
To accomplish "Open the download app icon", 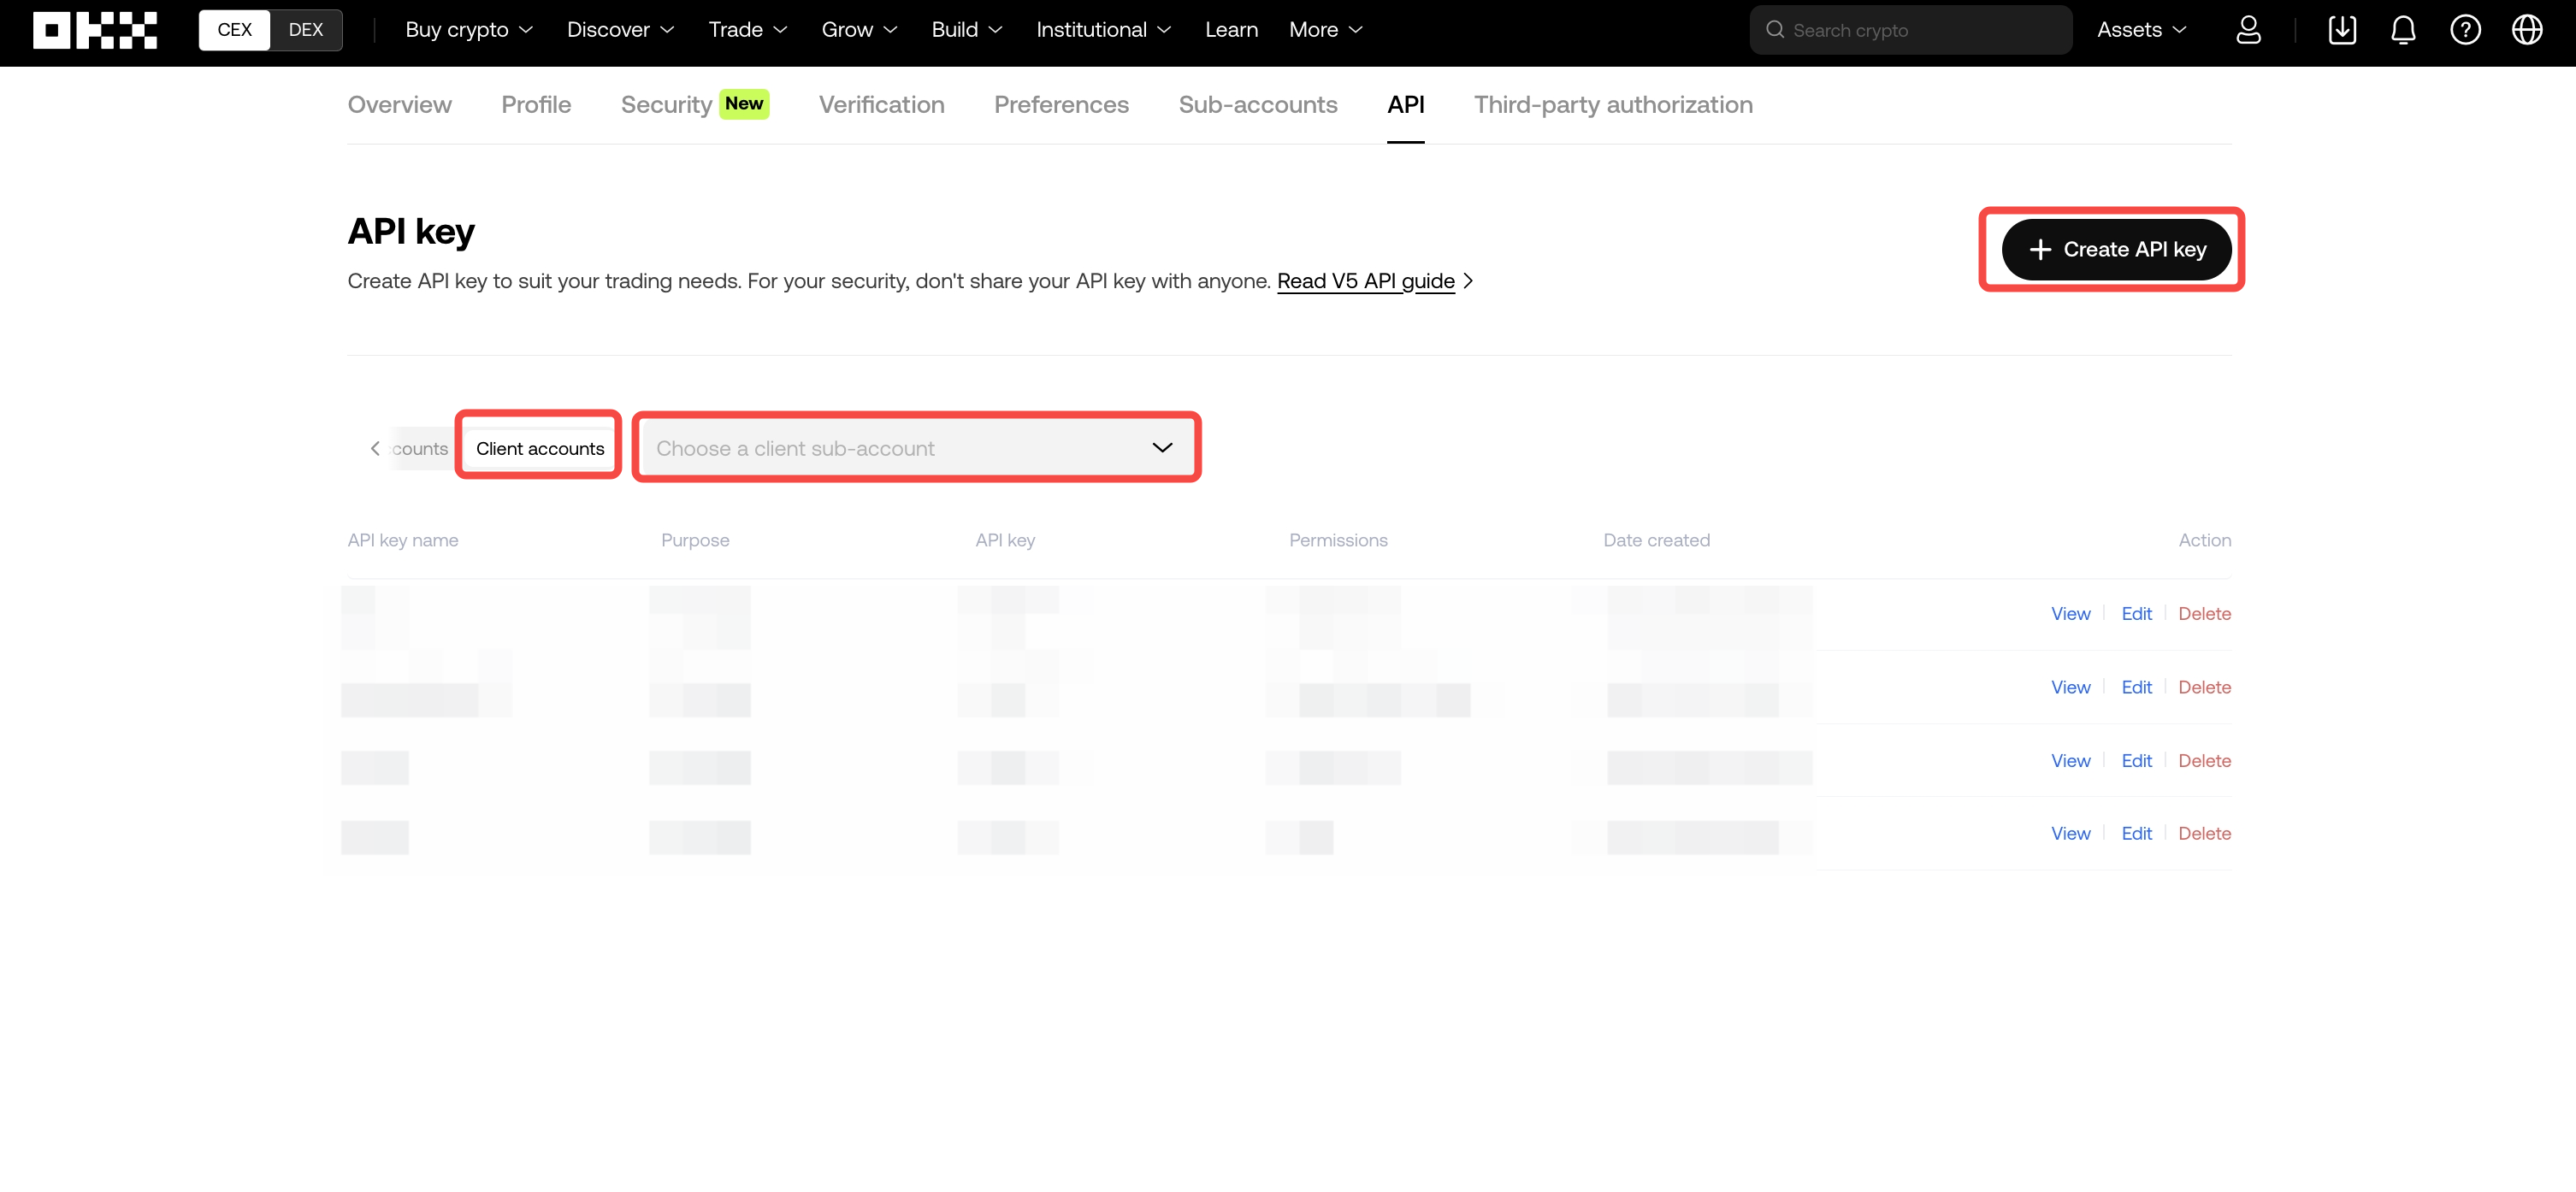I will [2341, 30].
